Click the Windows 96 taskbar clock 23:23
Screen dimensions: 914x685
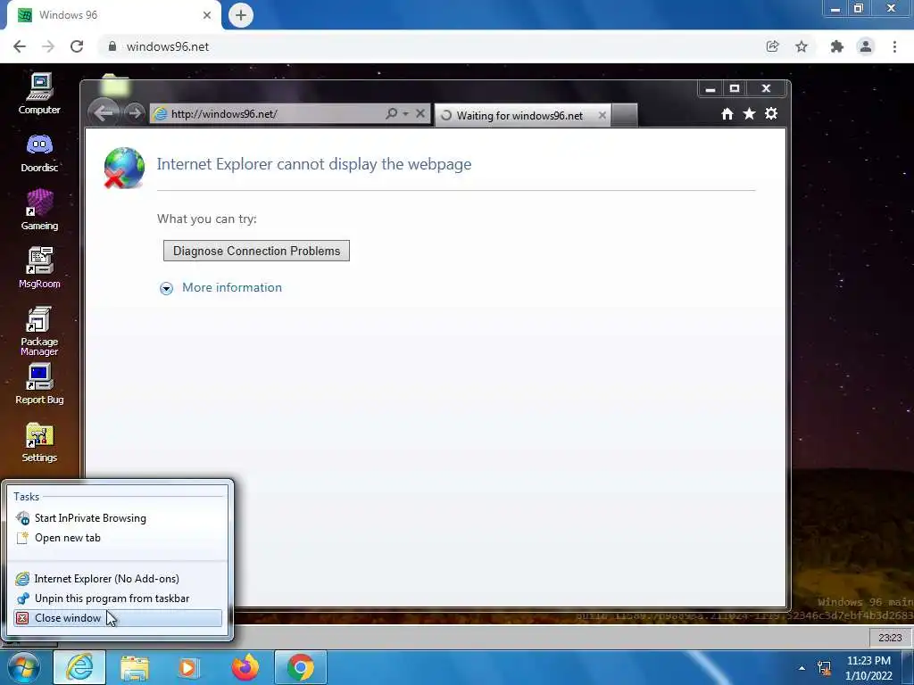click(x=890, y=638)
